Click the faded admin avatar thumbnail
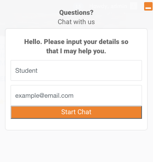153x162 pixels. (x=134, y=6)
